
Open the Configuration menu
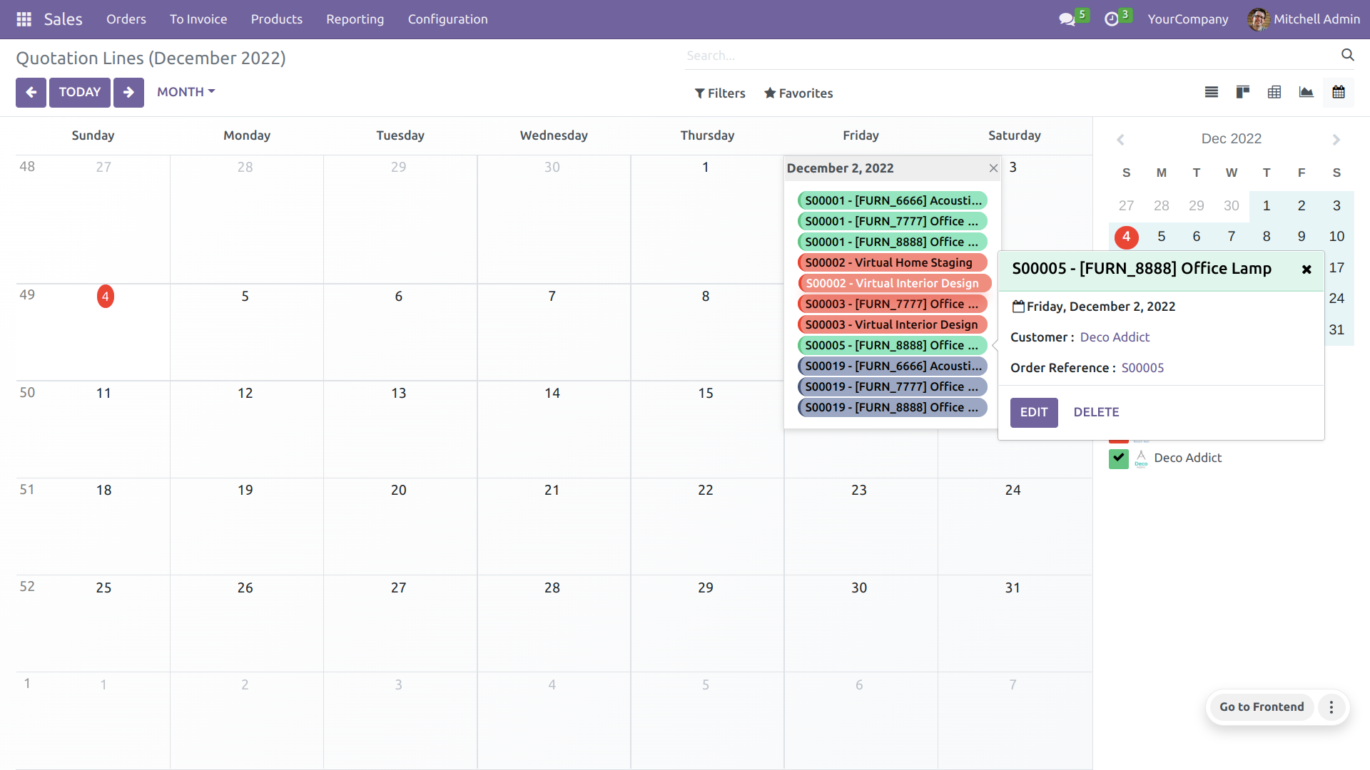[x=447, y=19]
